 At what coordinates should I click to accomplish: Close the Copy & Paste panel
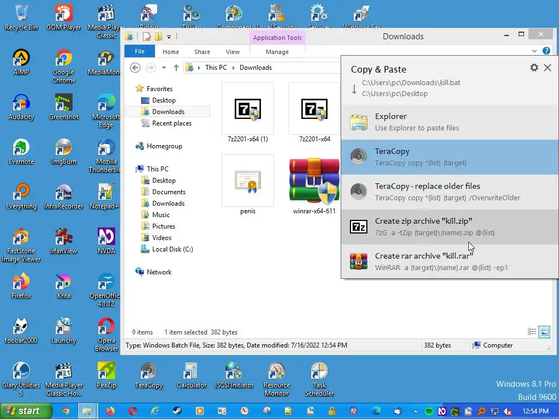point(548,68)
